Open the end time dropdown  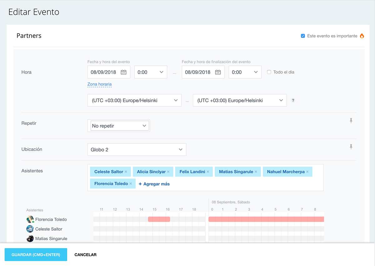[x=245, y=72]
